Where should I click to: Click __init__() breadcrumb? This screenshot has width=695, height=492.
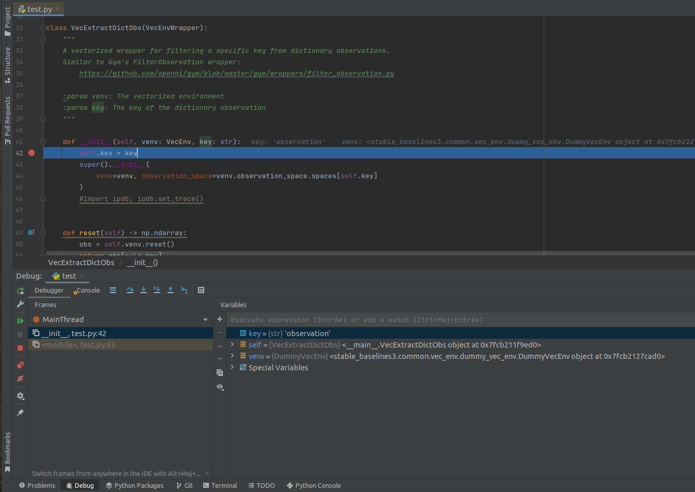pyautogui.click(x=143, y=263)
